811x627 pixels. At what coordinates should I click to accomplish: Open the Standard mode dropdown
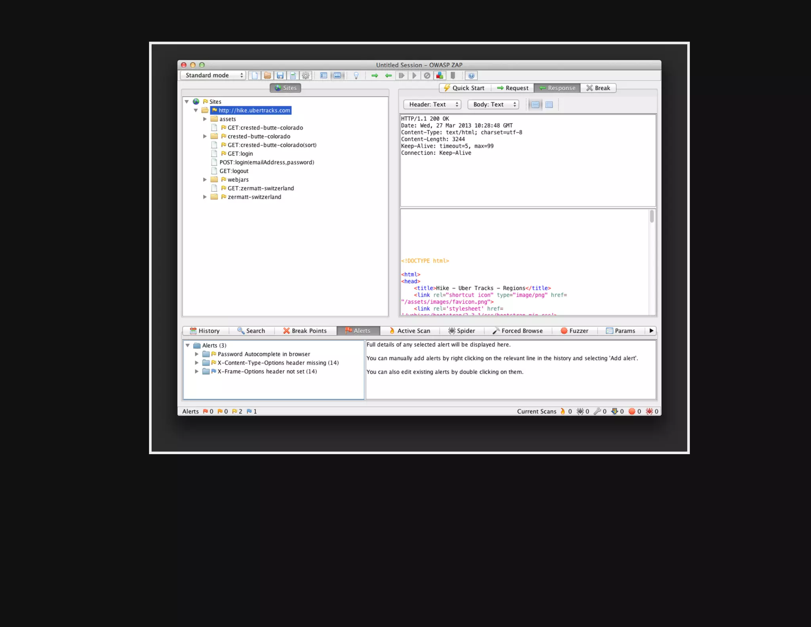[x=213, y=75]
